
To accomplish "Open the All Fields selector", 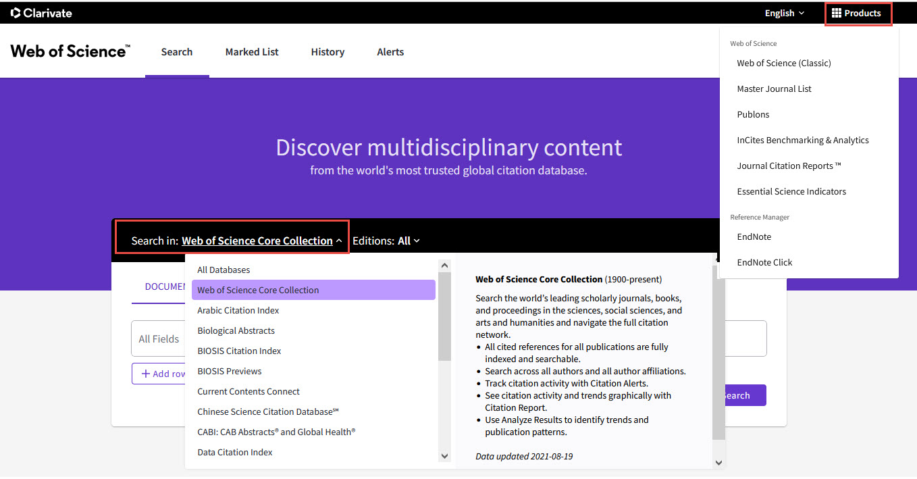I will (x=158, y=338).
